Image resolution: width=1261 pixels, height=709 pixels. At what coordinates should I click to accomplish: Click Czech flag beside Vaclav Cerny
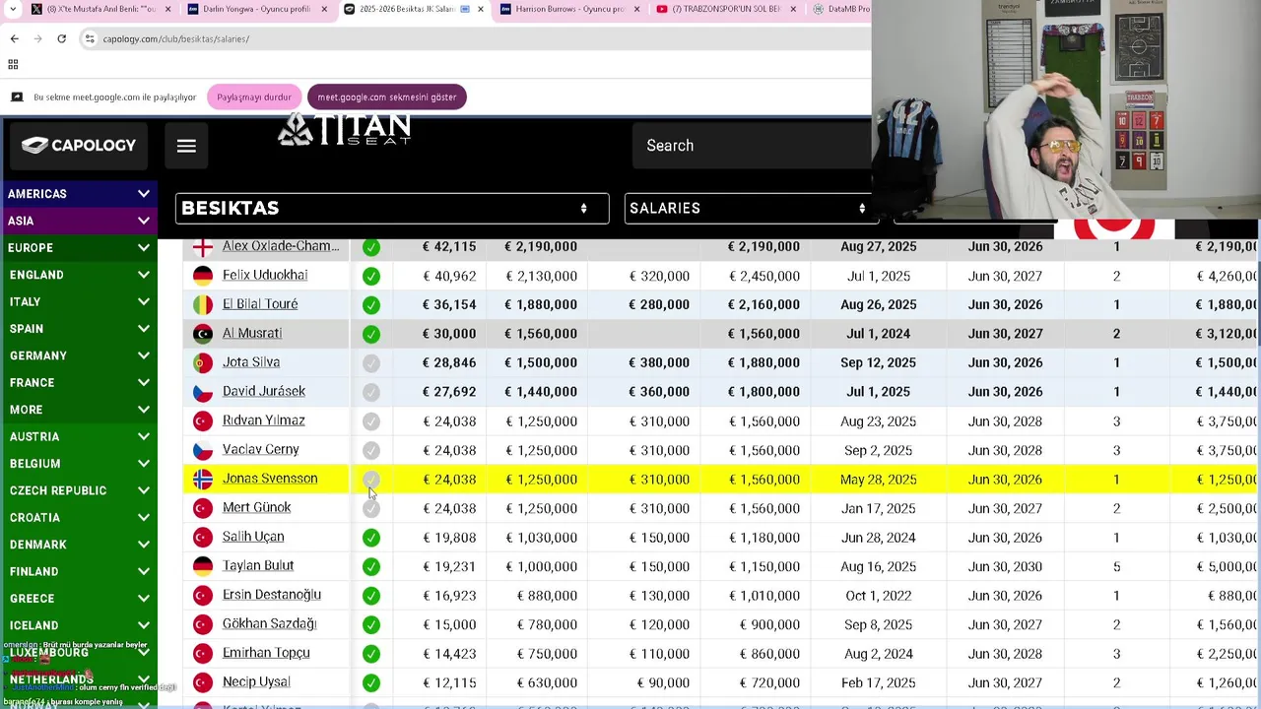[x=203, y=450]
